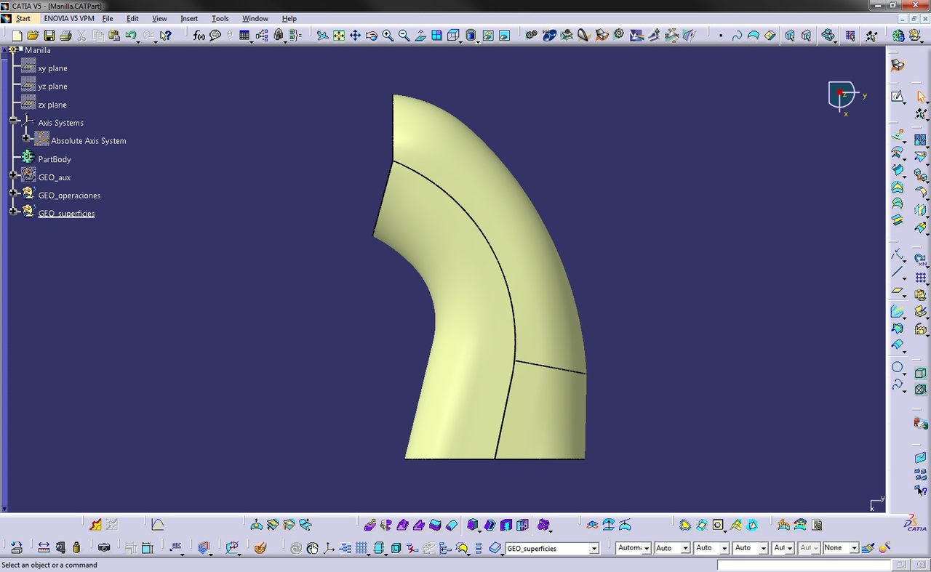This screenshot has width=931, height=572.
Task: Click the command input field in status bar
Action: click(x=804, y=565)
